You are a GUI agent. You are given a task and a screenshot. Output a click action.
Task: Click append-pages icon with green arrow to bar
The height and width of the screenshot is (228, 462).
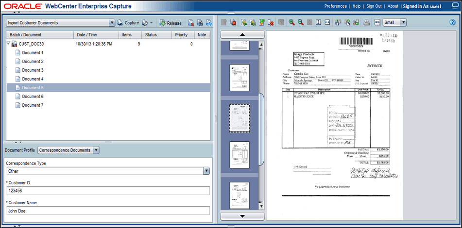253,22
